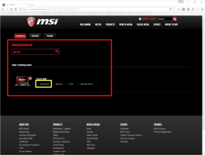Viewport: 205px width, 155px height.
Task: Open Video Center footer link
Action: pos(92,135)
